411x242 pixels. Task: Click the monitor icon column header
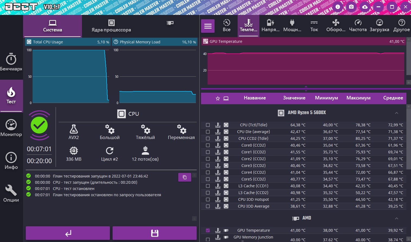point(226,98)
